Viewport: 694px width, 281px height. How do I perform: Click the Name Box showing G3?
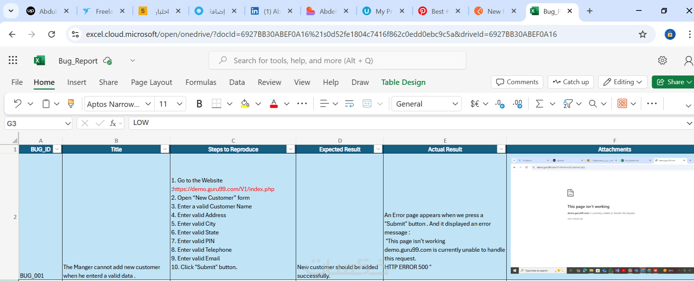pyautogui.click(x=38, y=124)
